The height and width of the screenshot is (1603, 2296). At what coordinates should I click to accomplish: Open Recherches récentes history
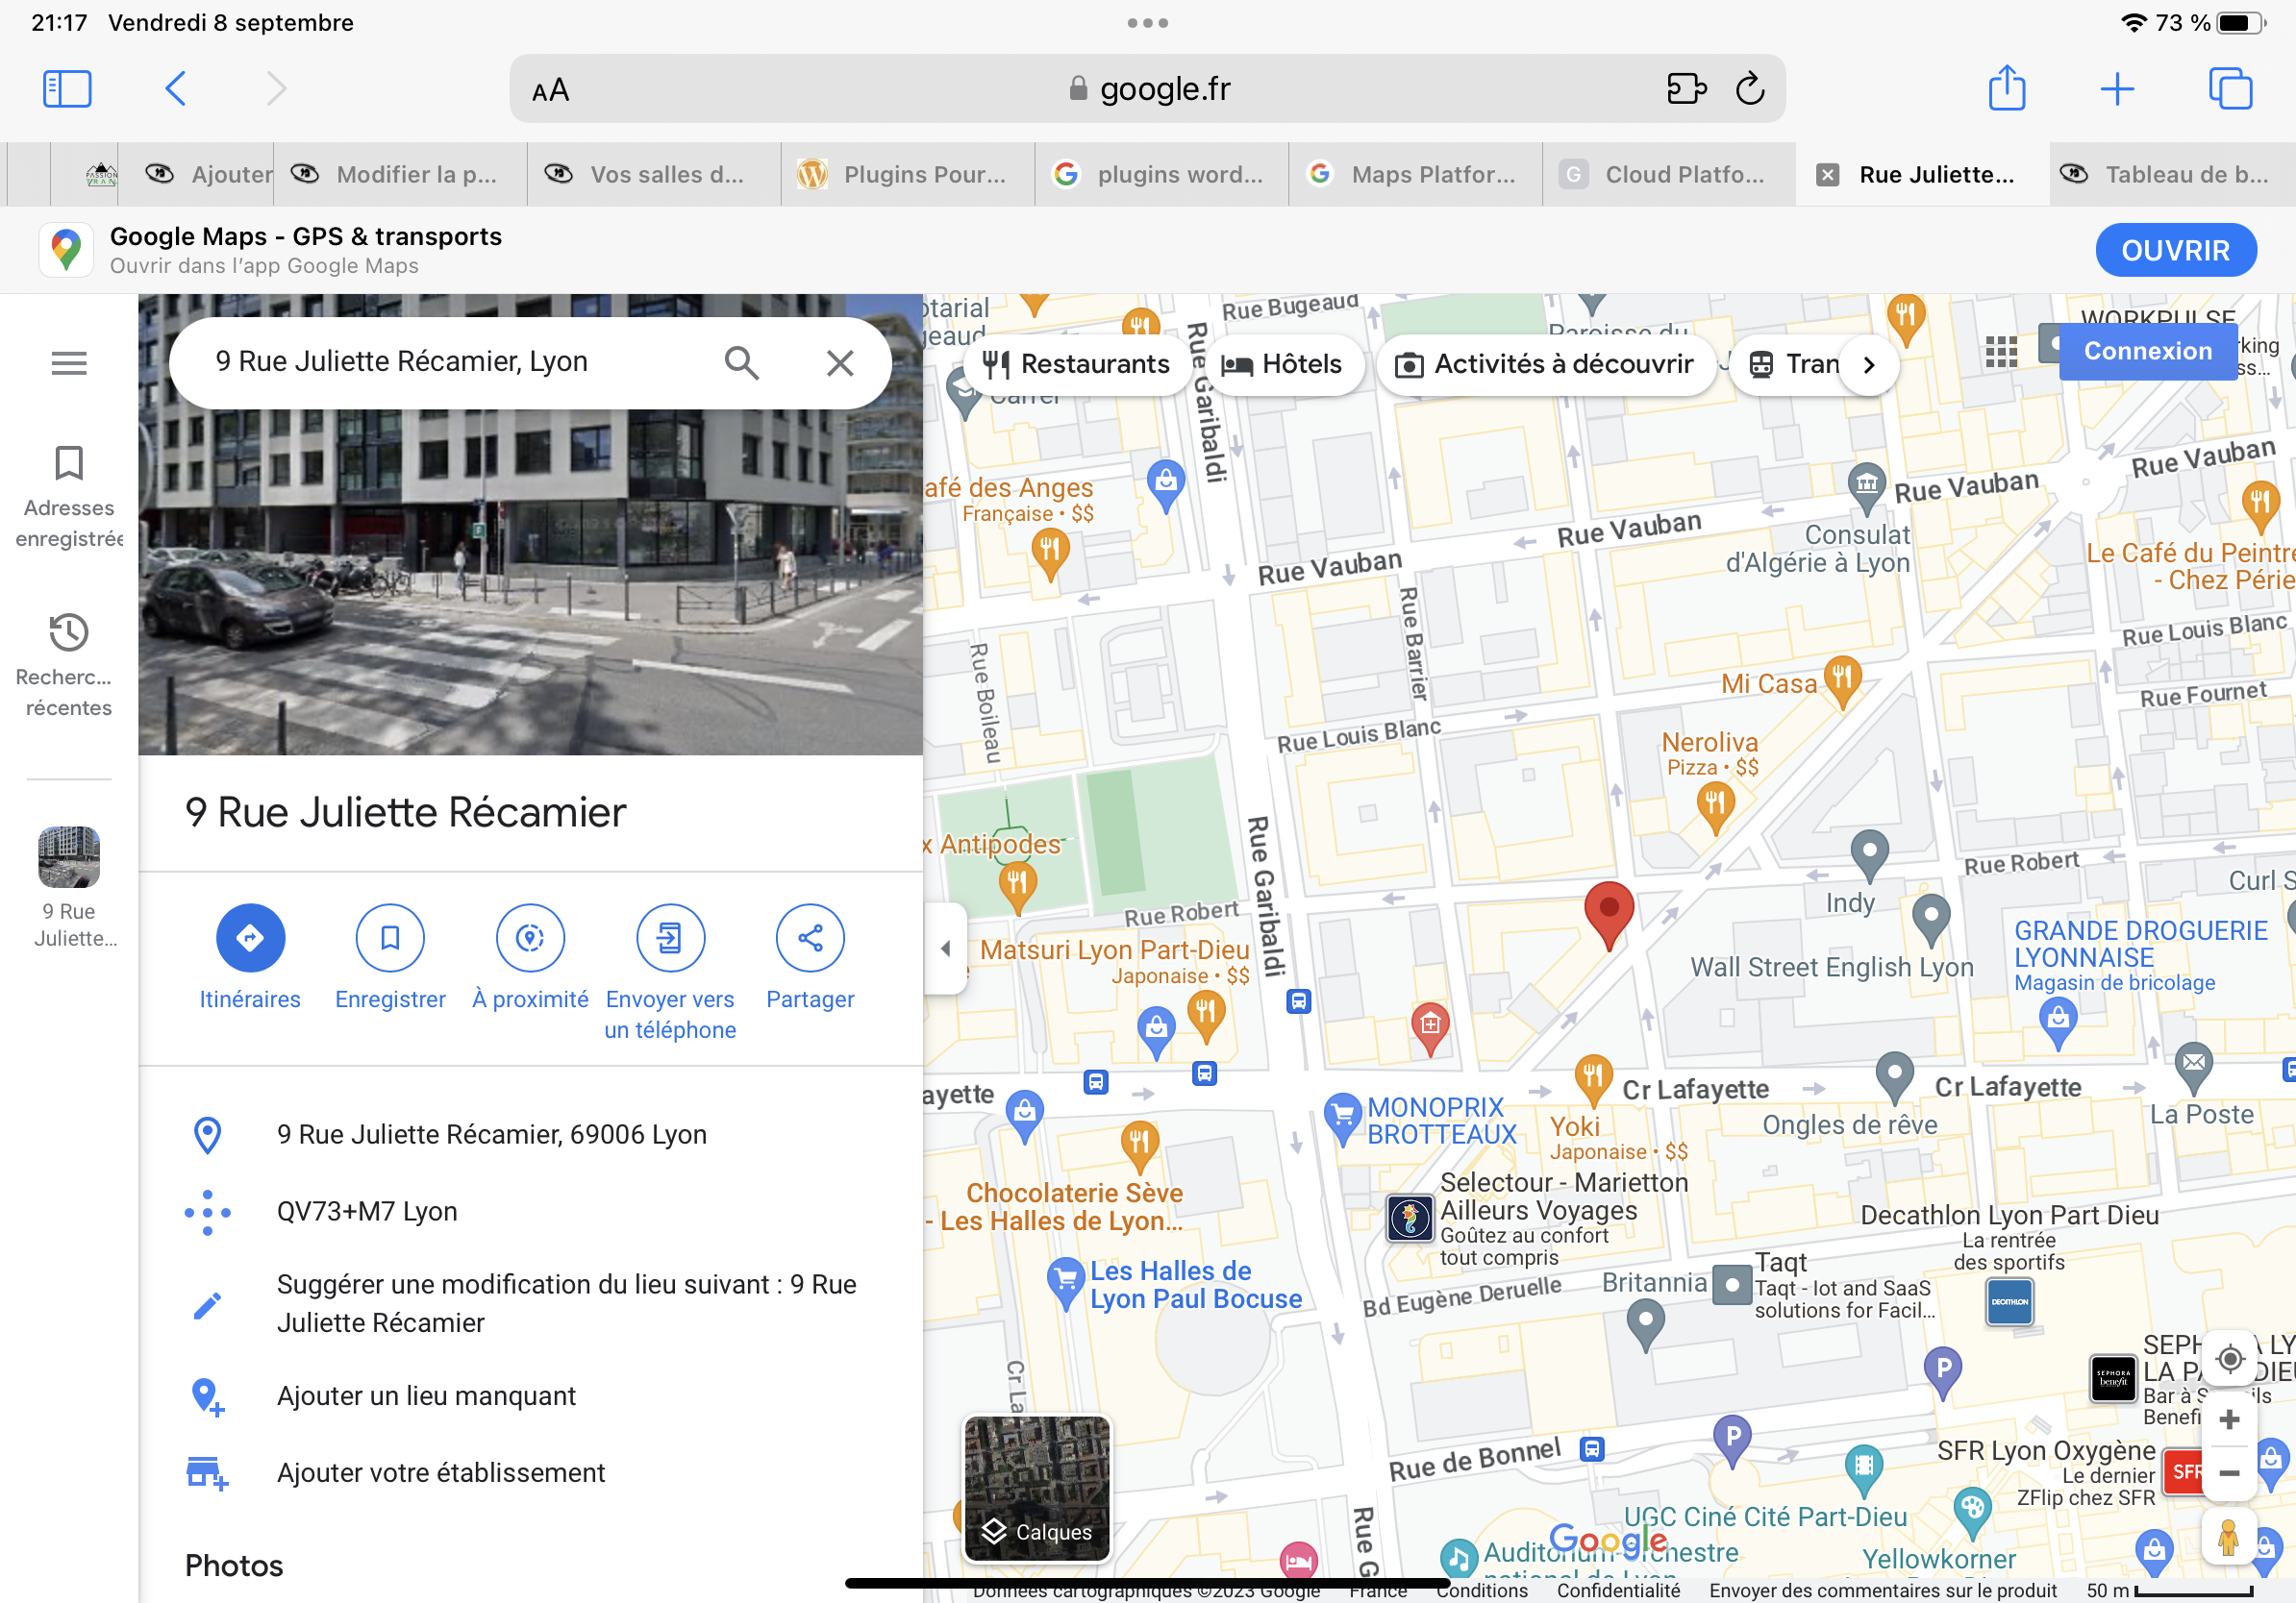click(x=69, y=666)
